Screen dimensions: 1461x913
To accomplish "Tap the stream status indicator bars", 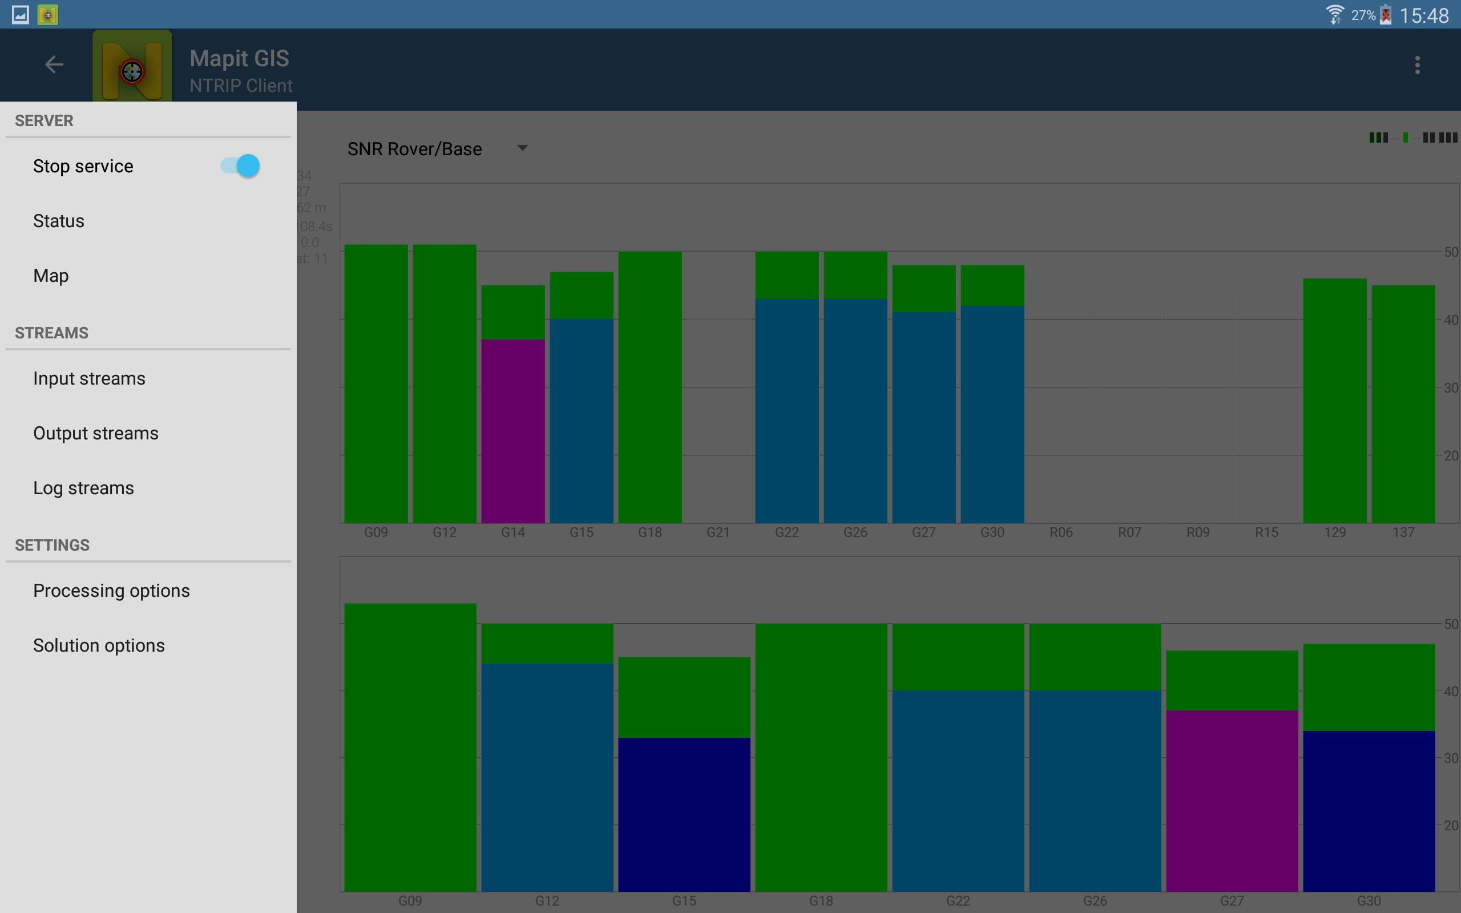I will (1412, 138).
